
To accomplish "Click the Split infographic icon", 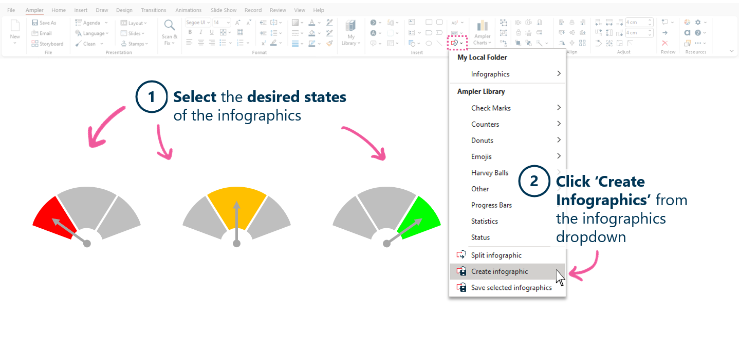I will [461, 254].
